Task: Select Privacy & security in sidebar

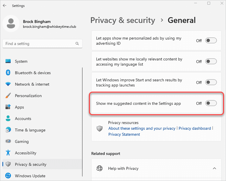Action: pyautogui.click(x=30, y=165)
